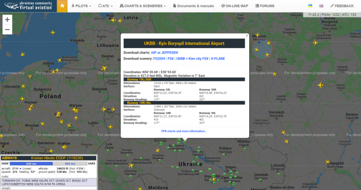This screenshot has height=190, width=361.
Task: Click the green airport dot near Lviv
Action: (108, 151)
